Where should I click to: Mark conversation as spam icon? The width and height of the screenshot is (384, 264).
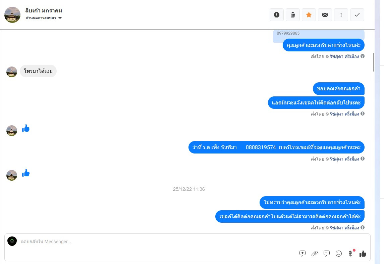pyautogui.click(x=276, y=15)
